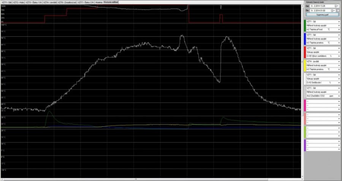Expand the In2 Teplota přívod dropdown
The image size is (342, 181).
point(339,29)
